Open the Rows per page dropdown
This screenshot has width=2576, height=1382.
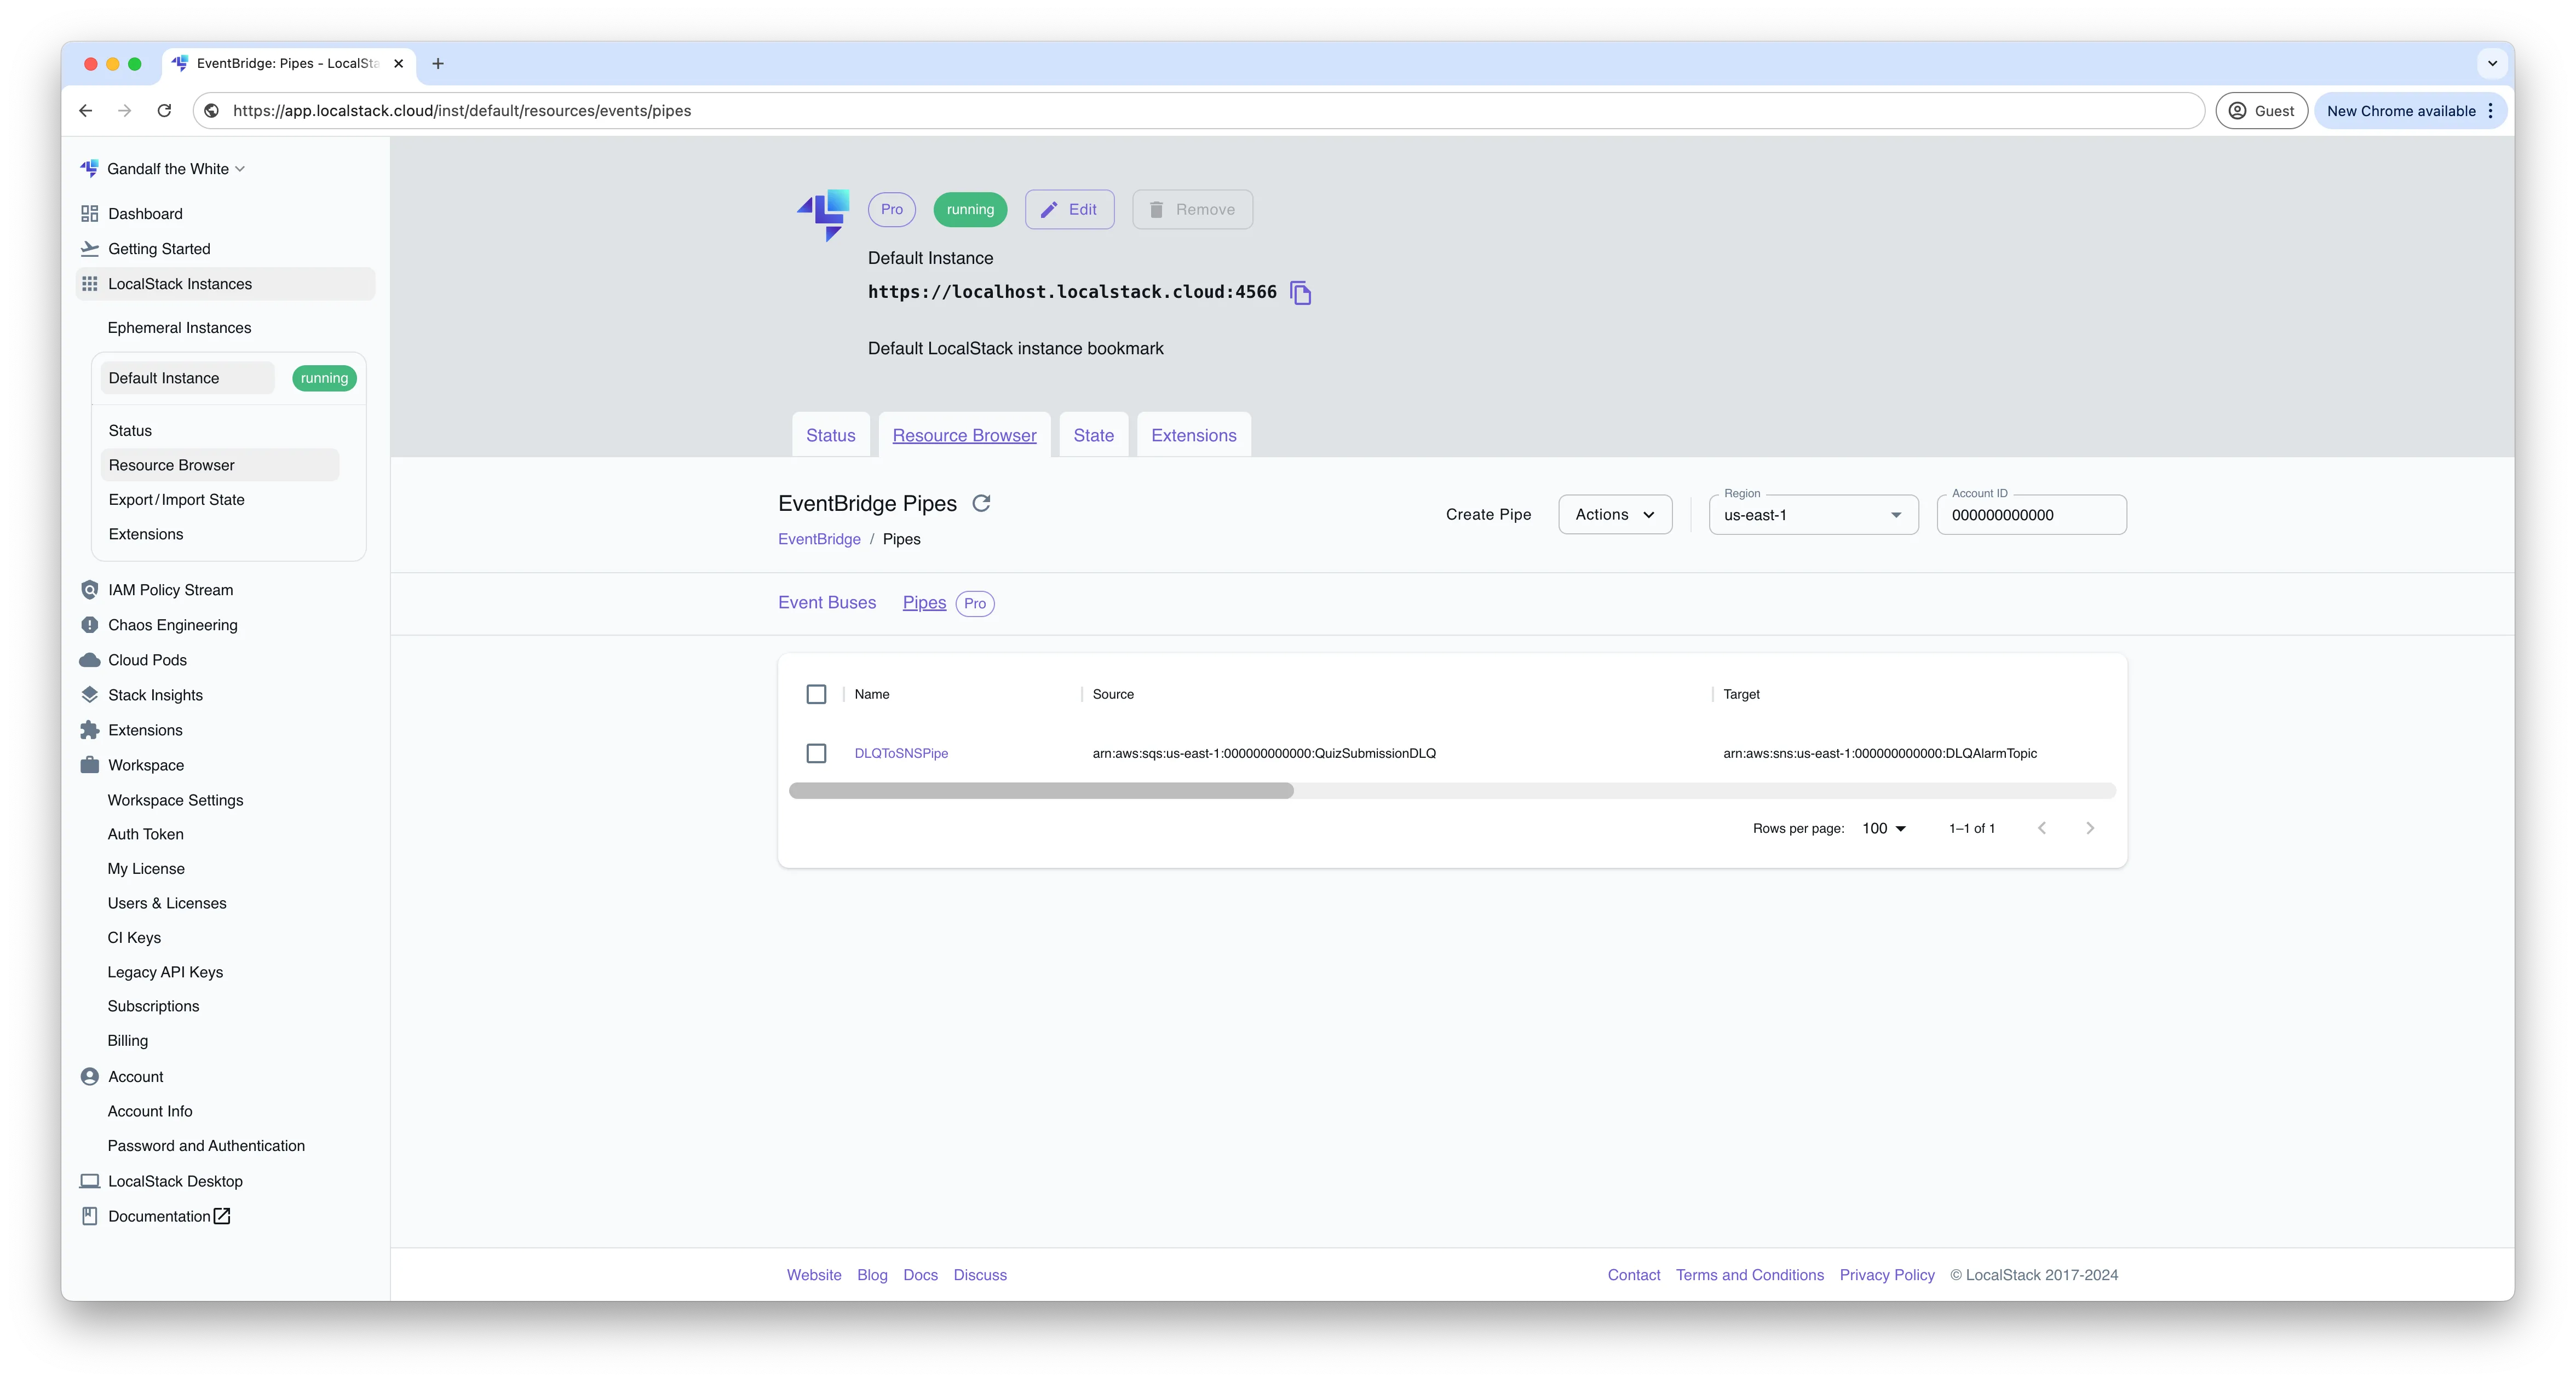point(1883,828)
